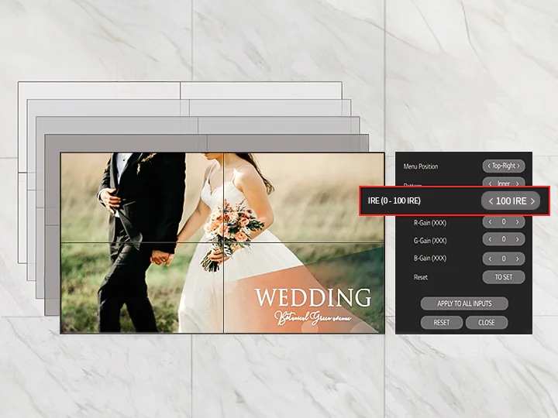
Task: Click the WEDDING title on the video wall
Action: [313, 297]
